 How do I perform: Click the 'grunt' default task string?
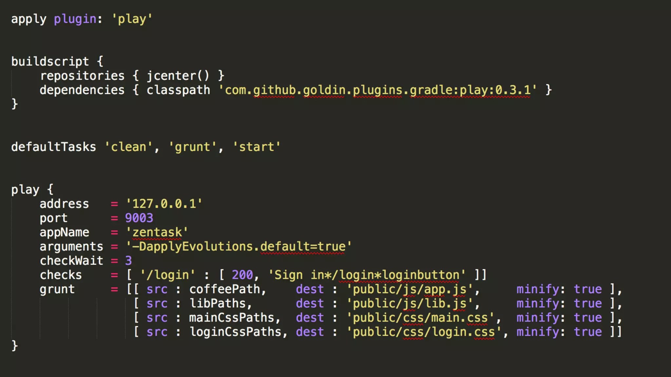(192, 147)
